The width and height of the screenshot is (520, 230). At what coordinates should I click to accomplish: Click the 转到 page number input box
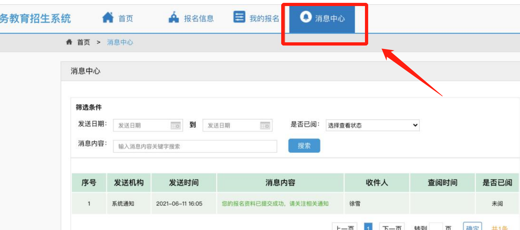436,227
